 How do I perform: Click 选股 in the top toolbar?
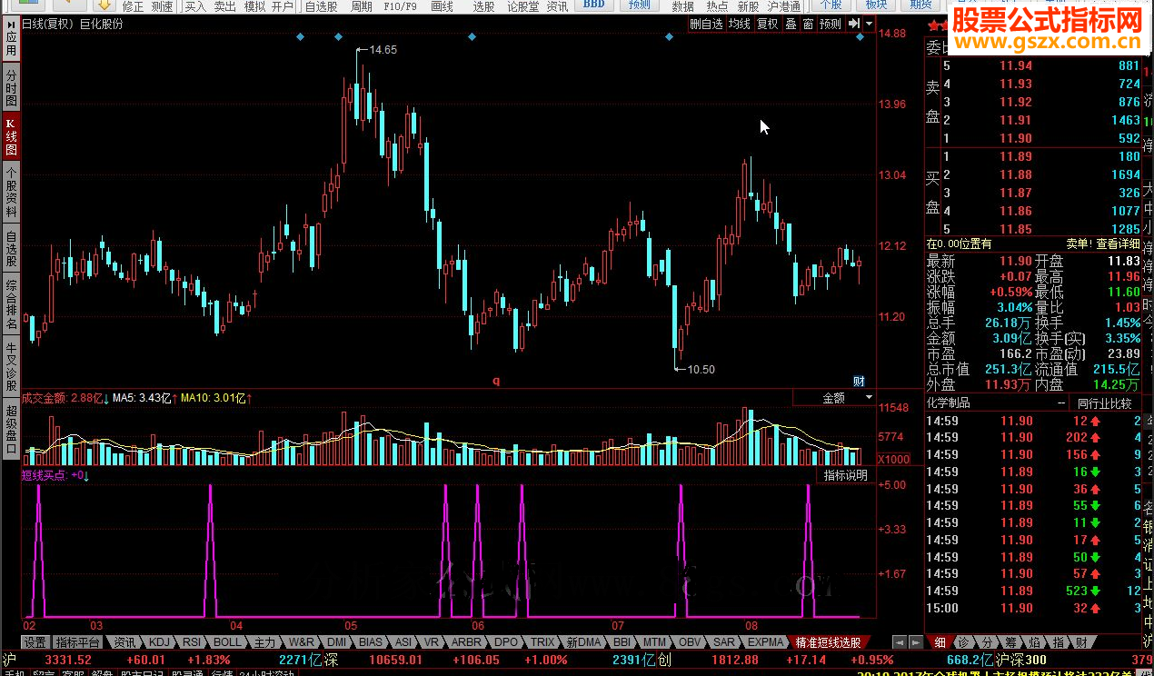[484, 5]
